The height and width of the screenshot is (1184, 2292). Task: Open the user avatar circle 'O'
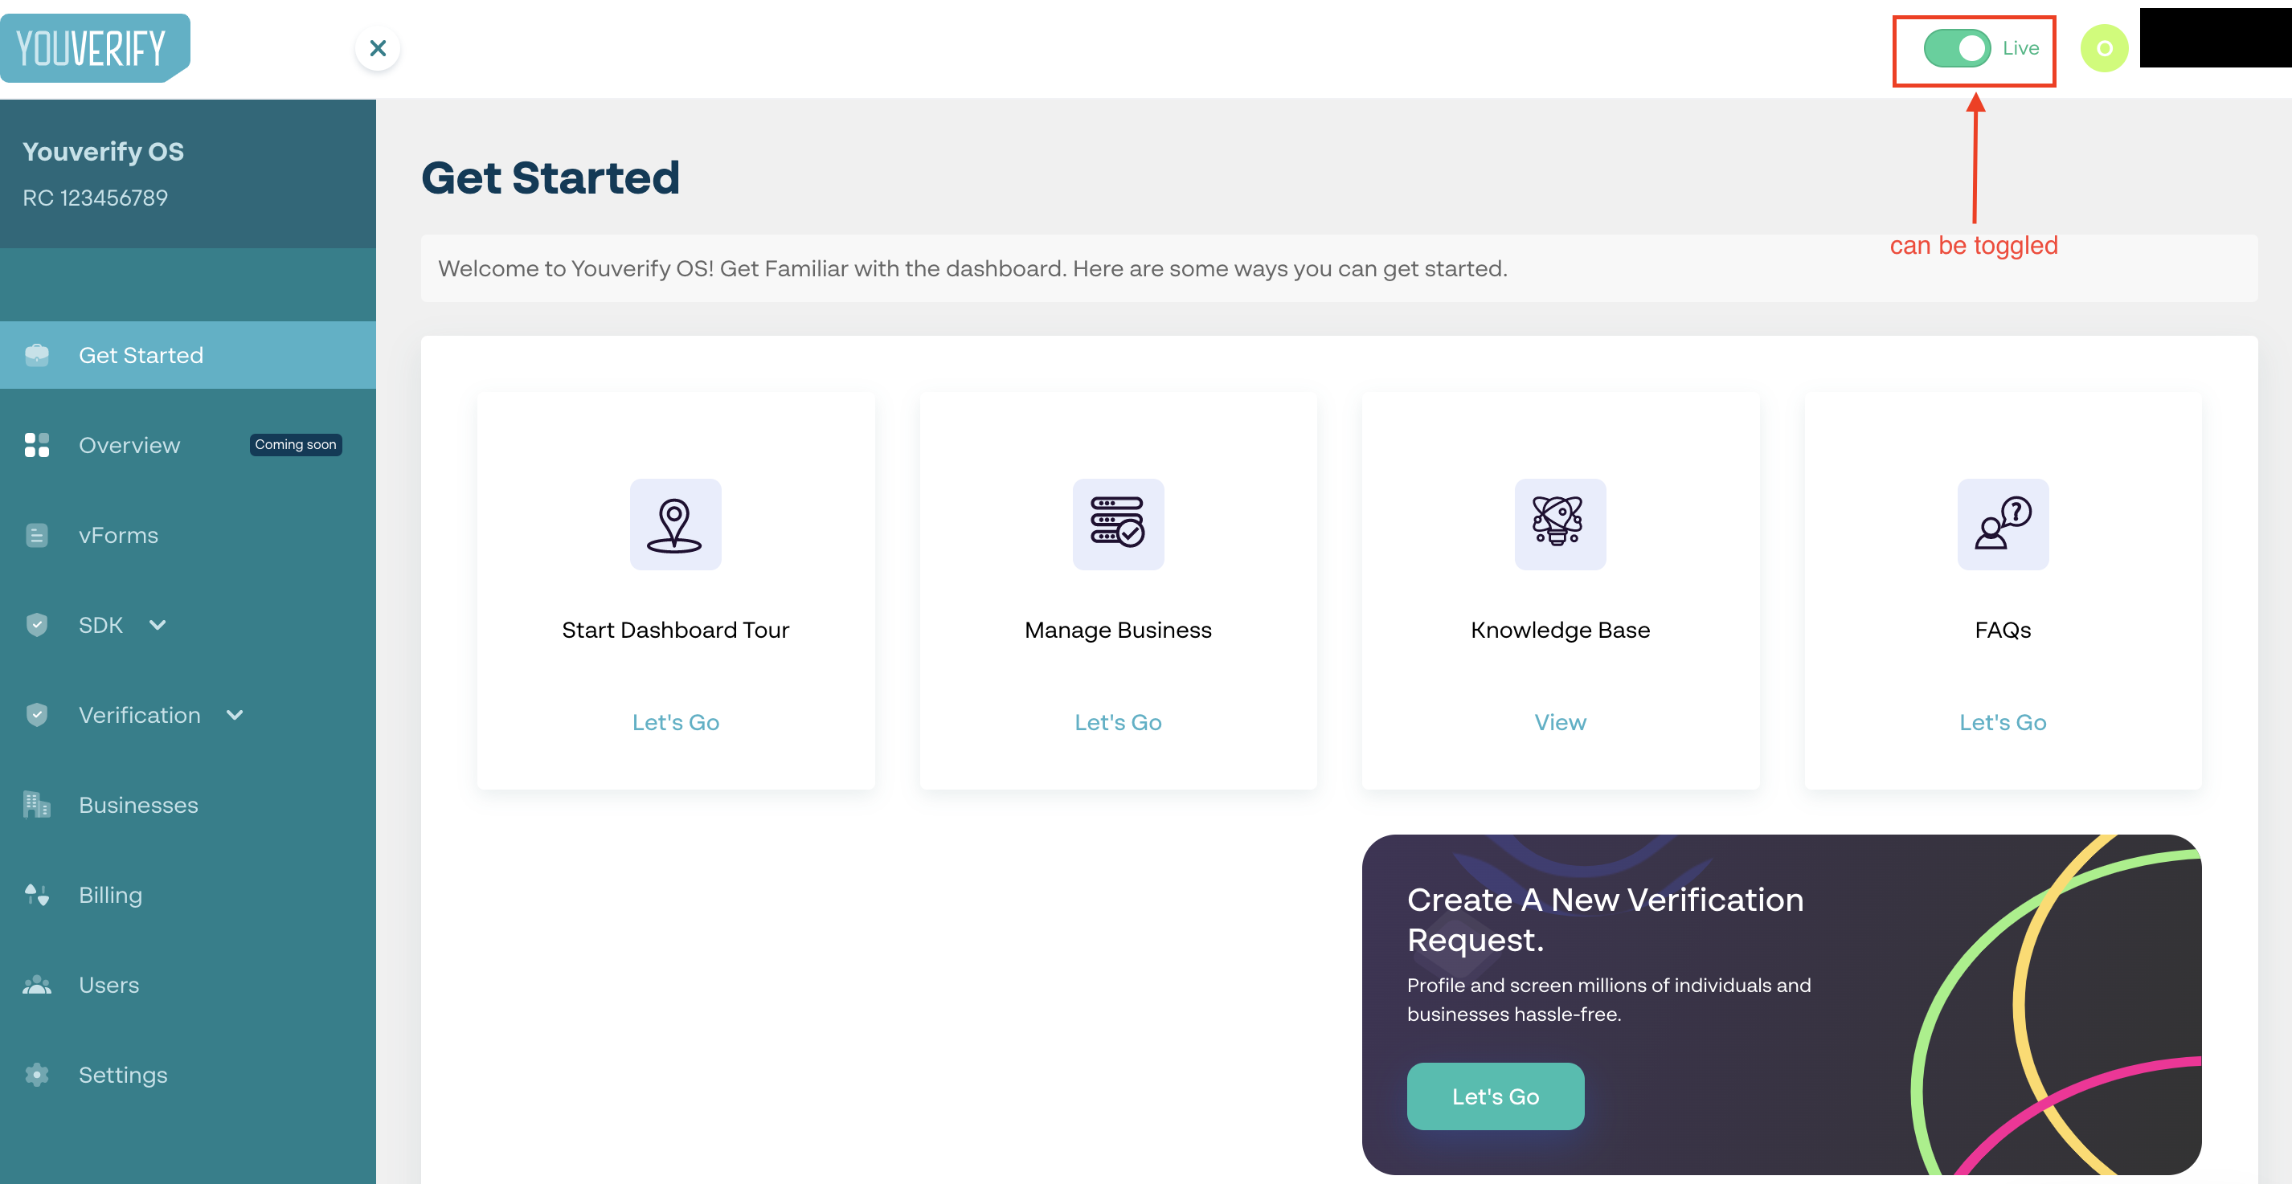(x=2103, y=48)
